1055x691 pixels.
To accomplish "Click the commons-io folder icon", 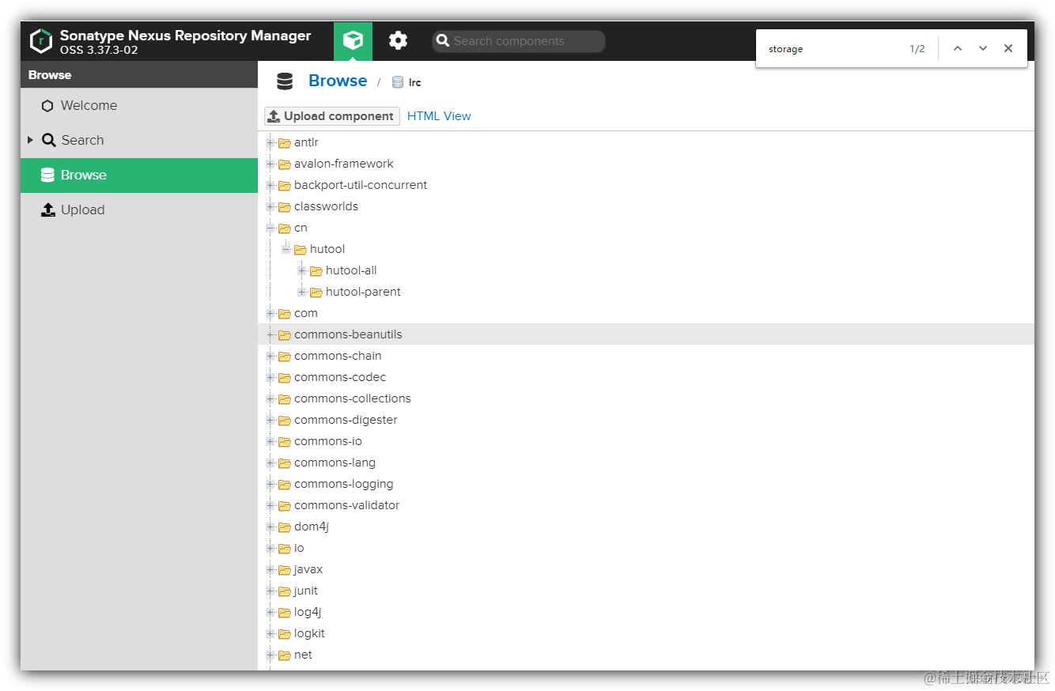I will point(285,442).
